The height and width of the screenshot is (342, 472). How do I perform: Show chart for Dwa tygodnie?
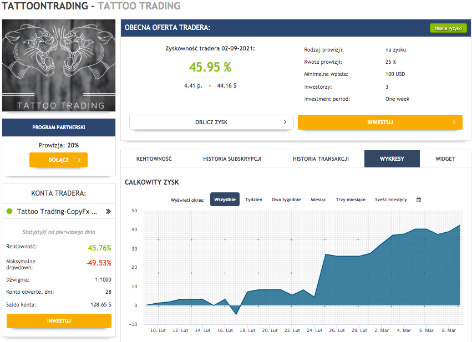point(286,200)
